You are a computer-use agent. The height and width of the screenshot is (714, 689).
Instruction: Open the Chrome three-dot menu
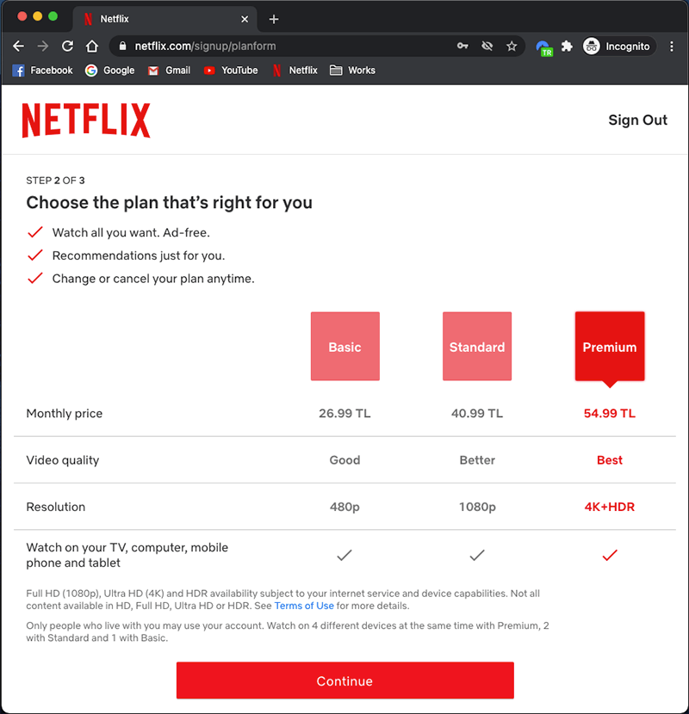click(673, 46)
